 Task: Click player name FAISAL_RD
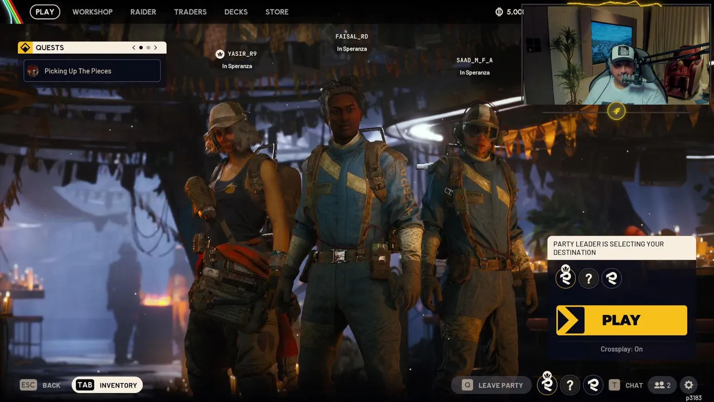coord(351,37)
